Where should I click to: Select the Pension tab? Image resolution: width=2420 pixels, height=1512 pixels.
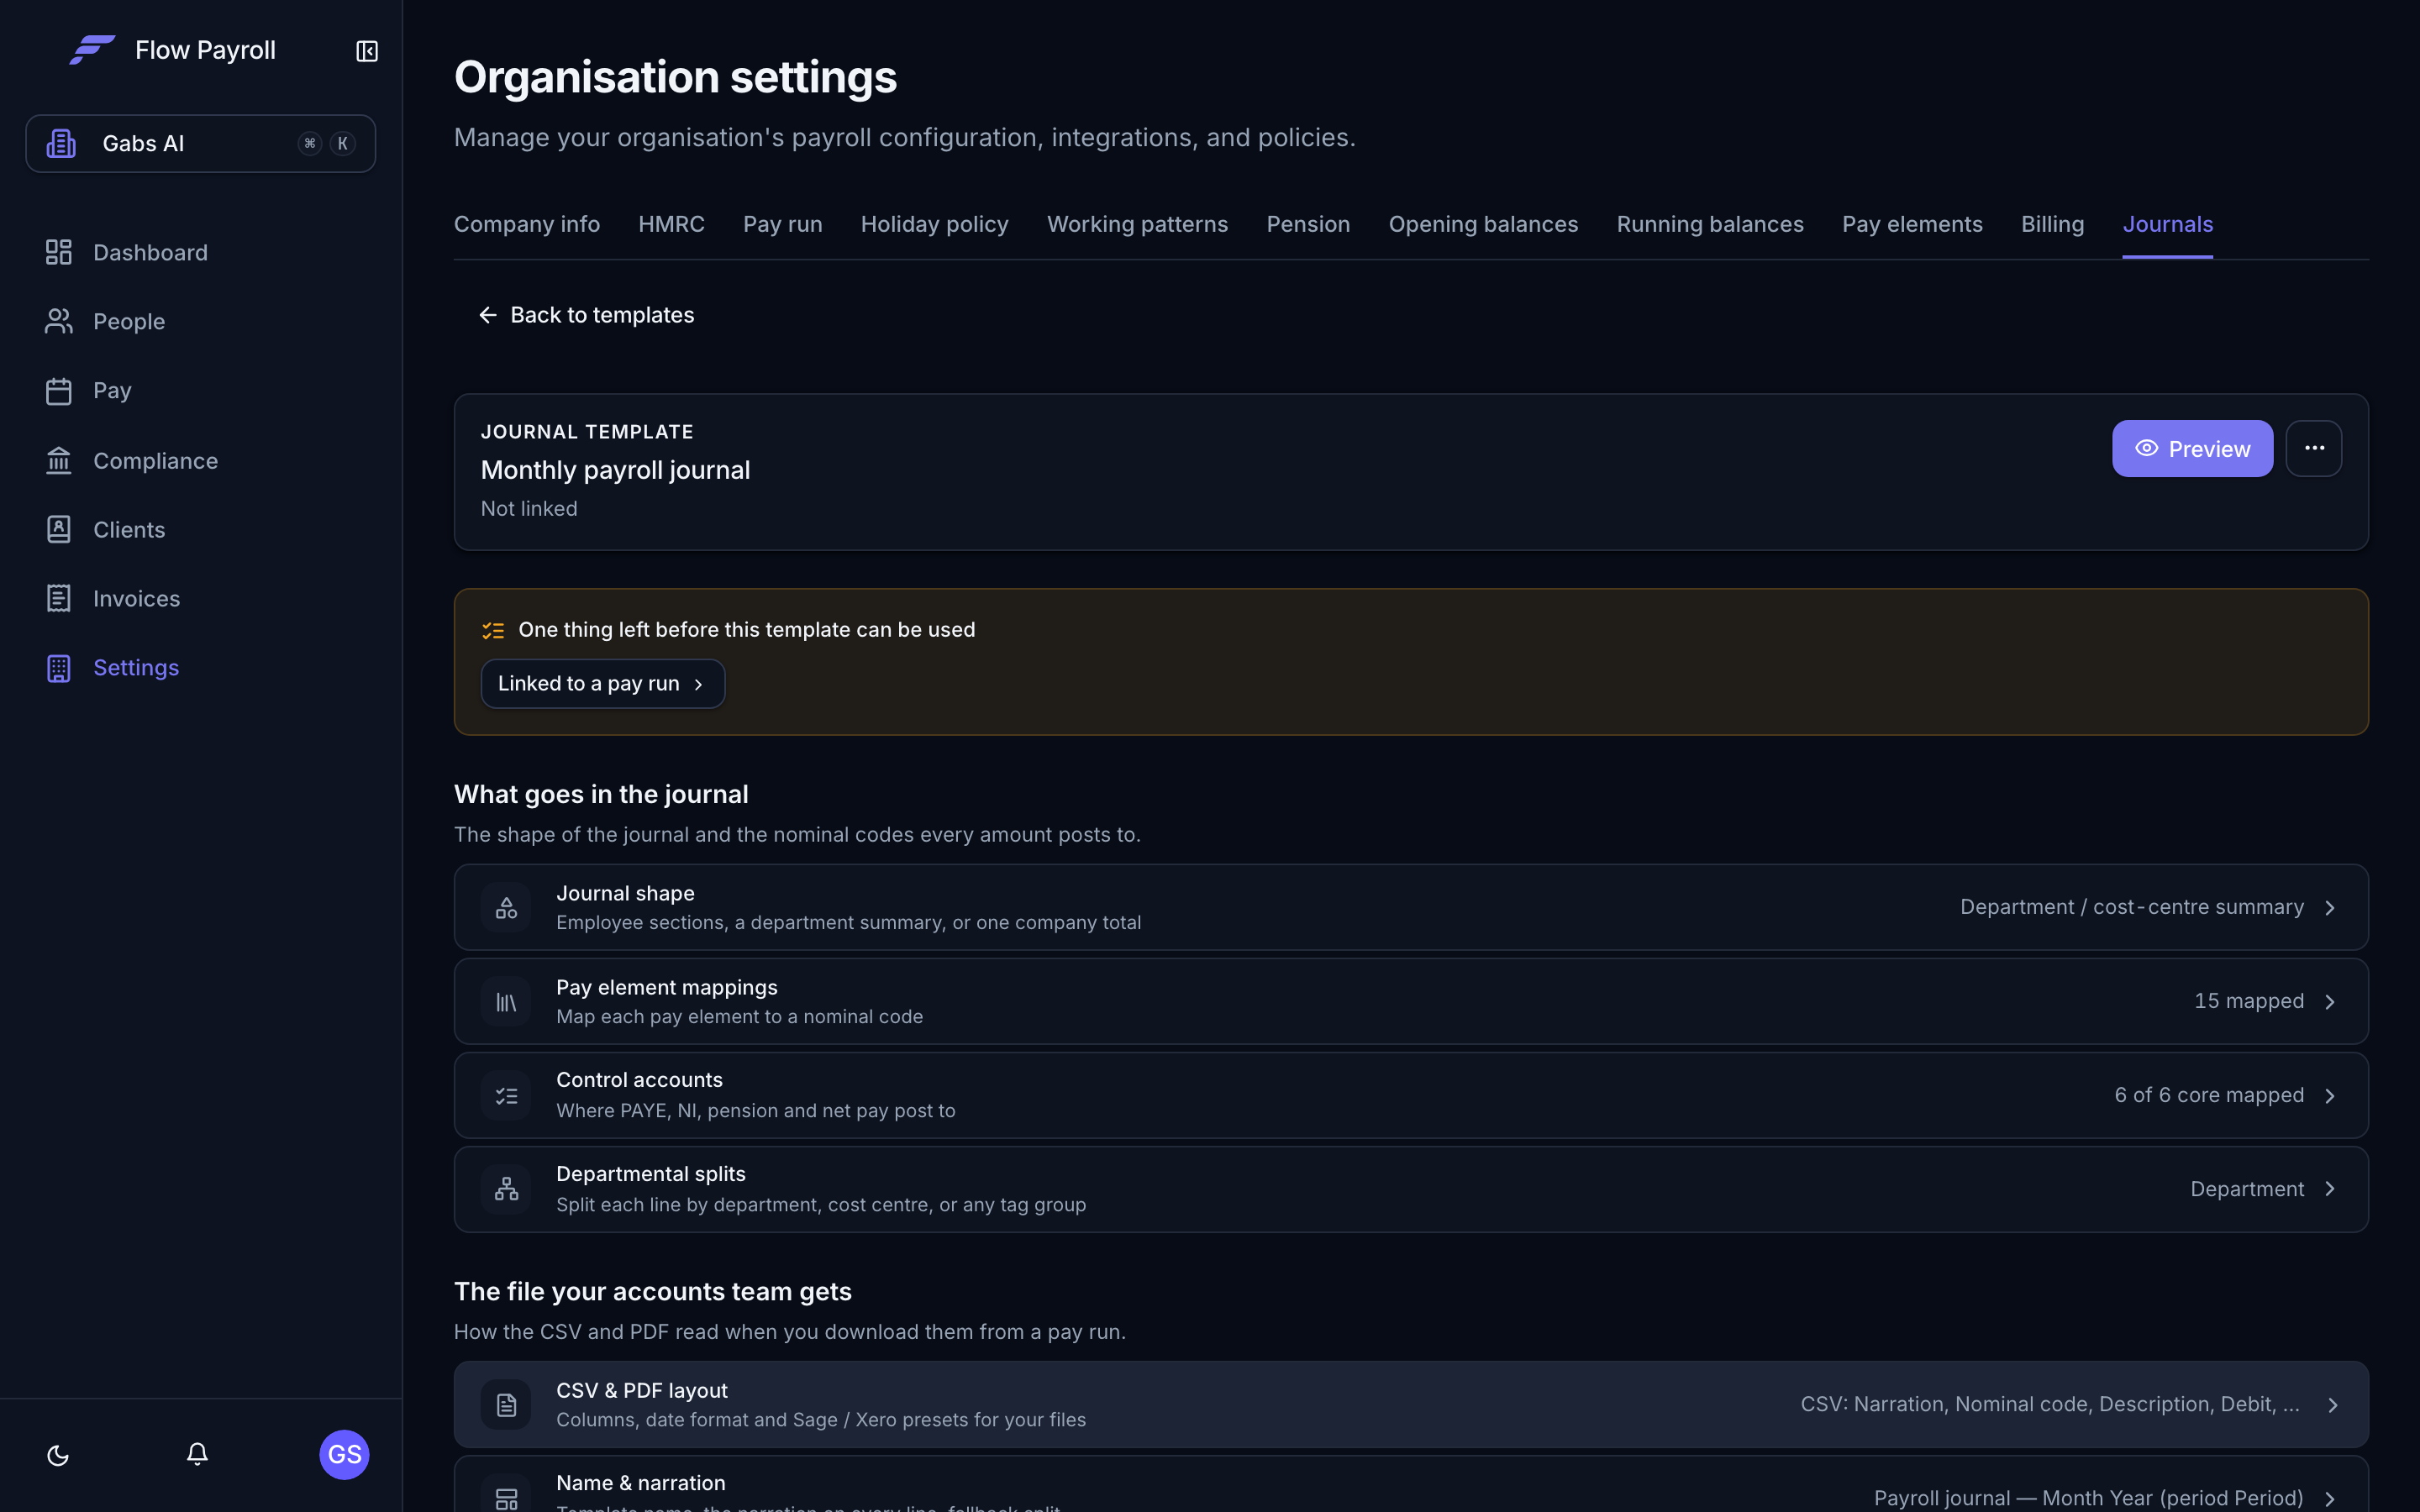point(1308,224)
